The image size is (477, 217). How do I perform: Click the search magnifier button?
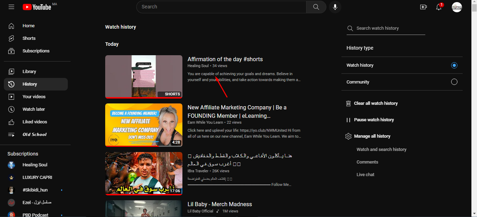pos(316,7)
